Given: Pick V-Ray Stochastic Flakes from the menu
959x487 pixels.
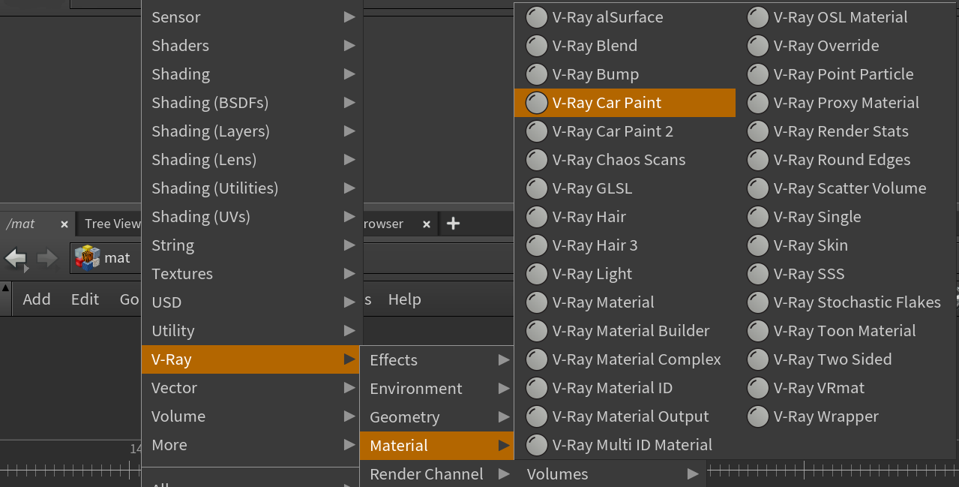Looking at the screenshot, I should 847,302.
